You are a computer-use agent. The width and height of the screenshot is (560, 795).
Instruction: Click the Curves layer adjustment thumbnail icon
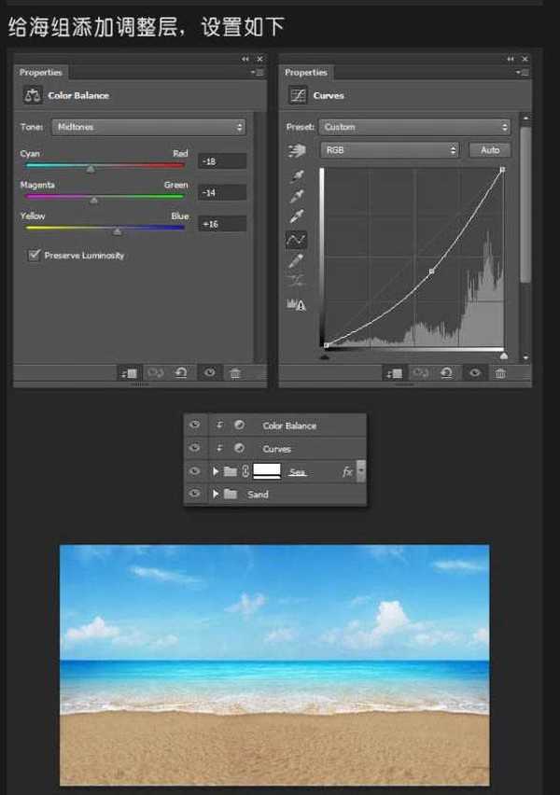point(240,448)
